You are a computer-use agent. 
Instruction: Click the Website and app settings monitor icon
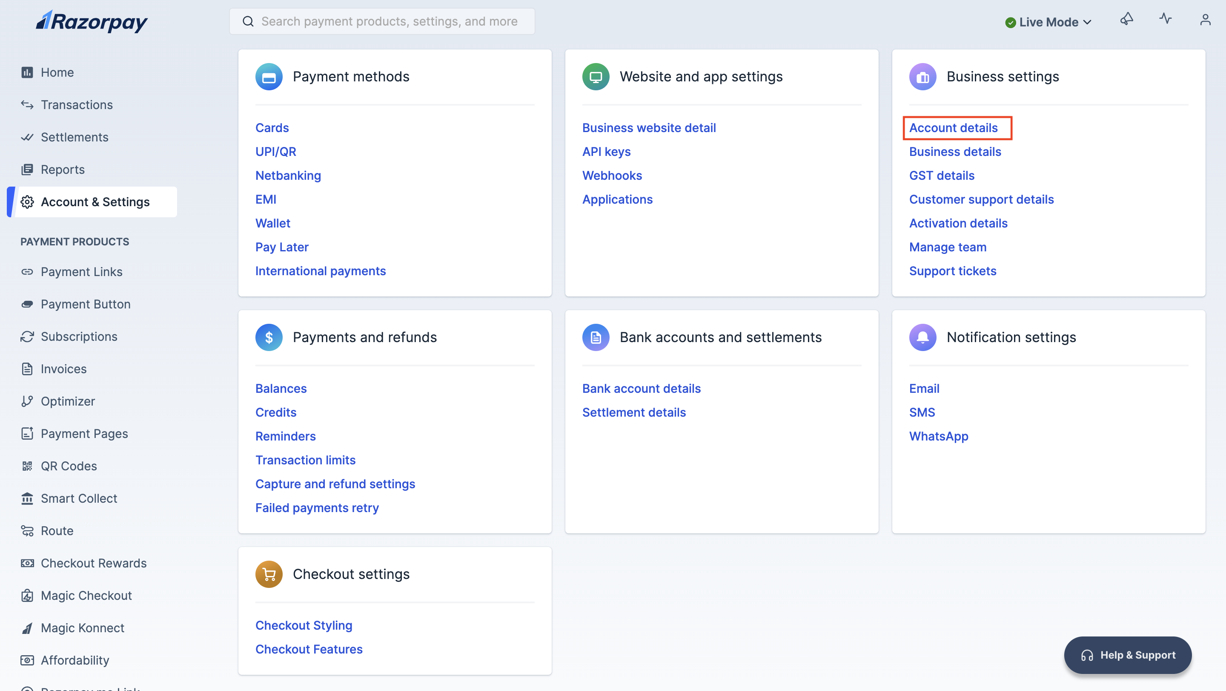[x=596, y=77]
